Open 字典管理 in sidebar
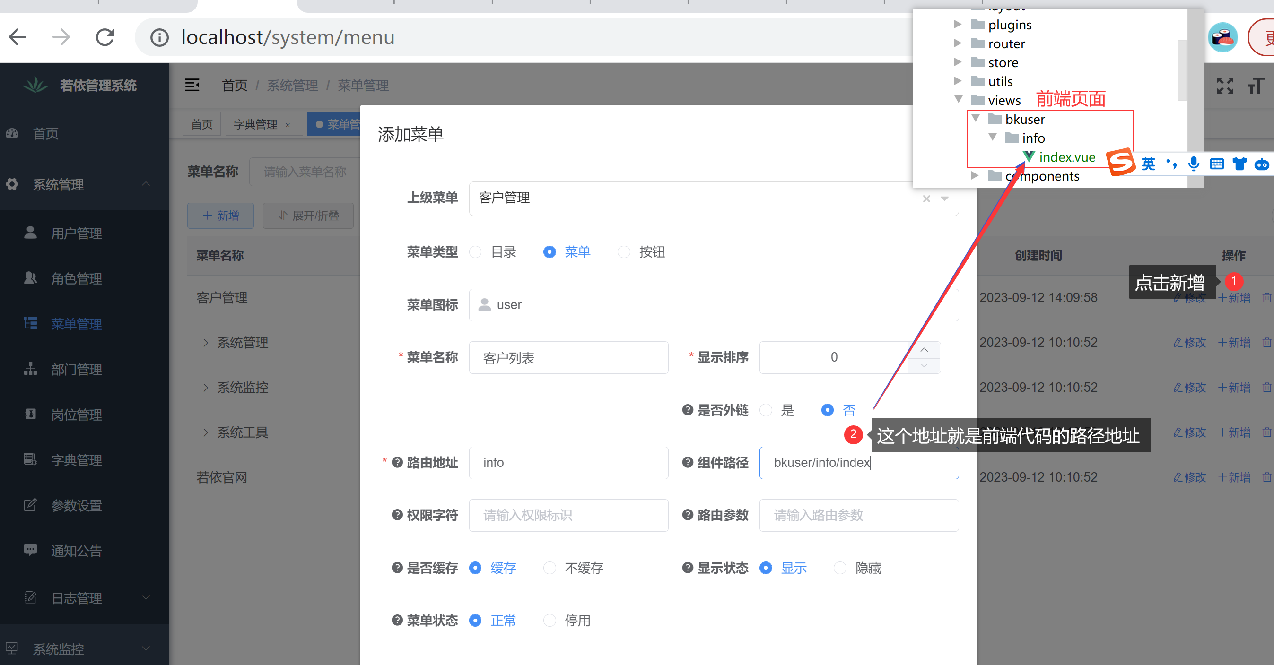 [x=76, y=460]
